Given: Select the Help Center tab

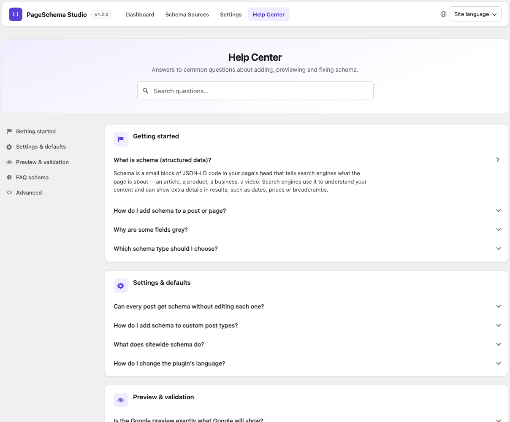Looking at the screenshot, I should pos(269,14).
